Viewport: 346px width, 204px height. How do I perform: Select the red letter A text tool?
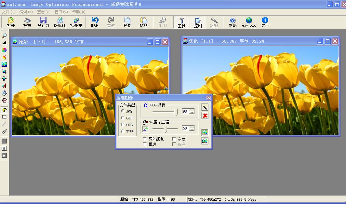[x=4, y=86]
